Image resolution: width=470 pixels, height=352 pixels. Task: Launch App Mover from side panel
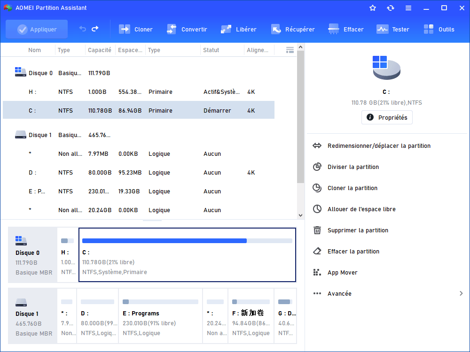point(342,272)
